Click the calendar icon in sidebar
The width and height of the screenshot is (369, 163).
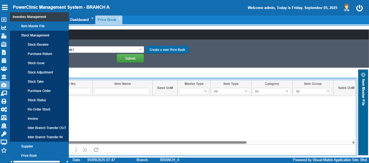click(4, 60)
